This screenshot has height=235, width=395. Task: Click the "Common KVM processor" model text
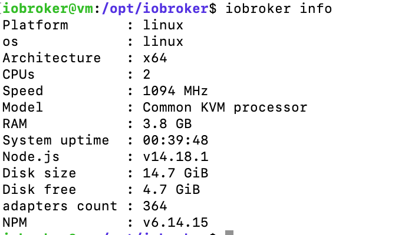pos(225,108)
